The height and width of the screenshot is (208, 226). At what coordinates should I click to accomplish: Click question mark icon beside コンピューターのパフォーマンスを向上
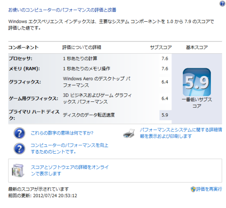[x=19, y=149]
